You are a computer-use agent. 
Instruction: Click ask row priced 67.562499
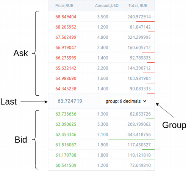102,37
